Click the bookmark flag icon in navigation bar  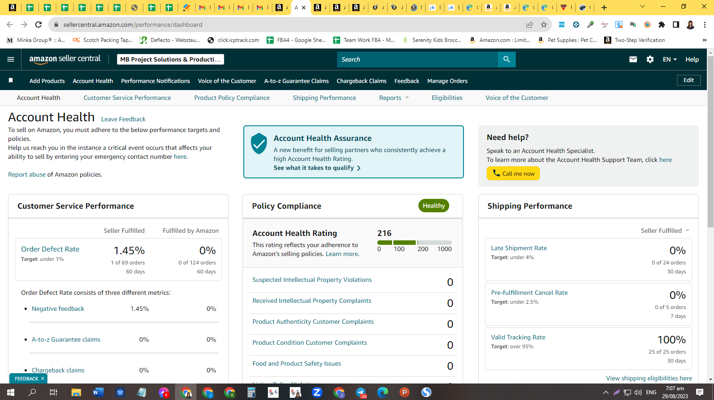click(11, 81)
